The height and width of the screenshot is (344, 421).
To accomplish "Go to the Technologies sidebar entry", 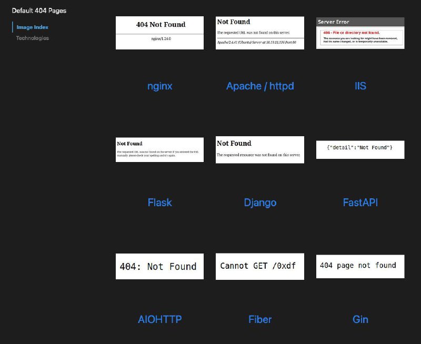I will coord(33,38).
